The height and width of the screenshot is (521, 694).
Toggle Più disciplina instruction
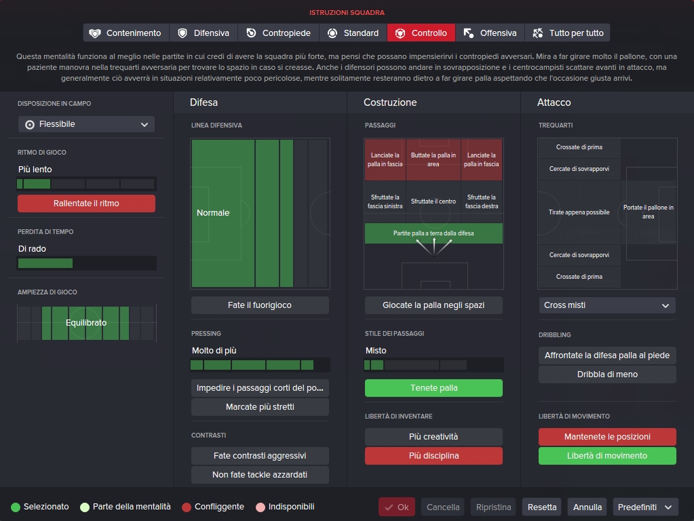coord(433,456)
